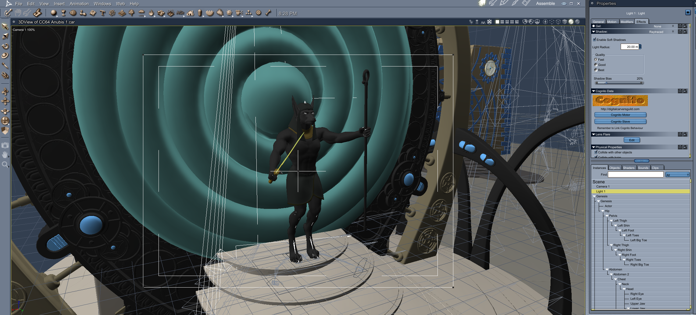Collapse the Left Thigh tree node
The height and width of the screenshot is (315, 696).
(611, 221)
